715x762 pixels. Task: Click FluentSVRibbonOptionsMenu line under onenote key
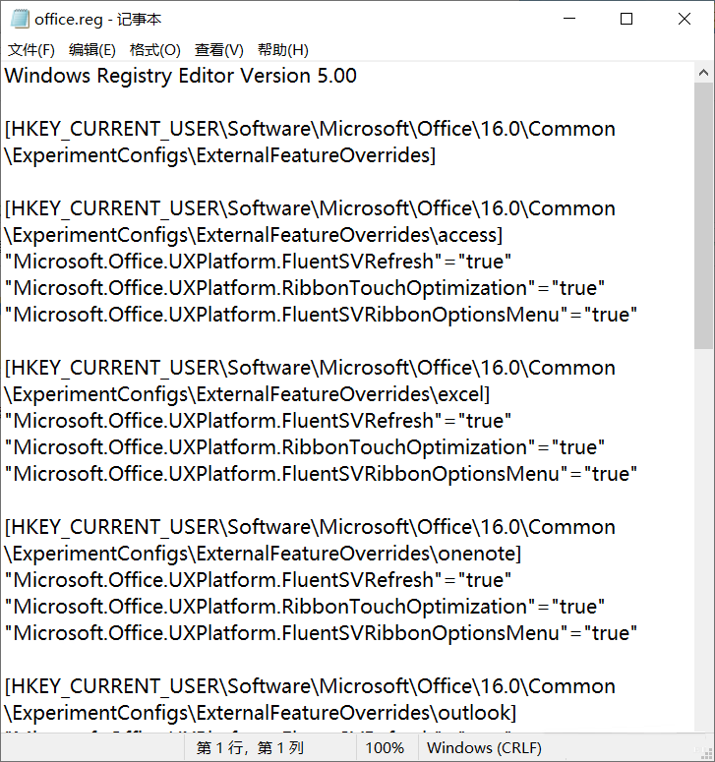point(321,633)
